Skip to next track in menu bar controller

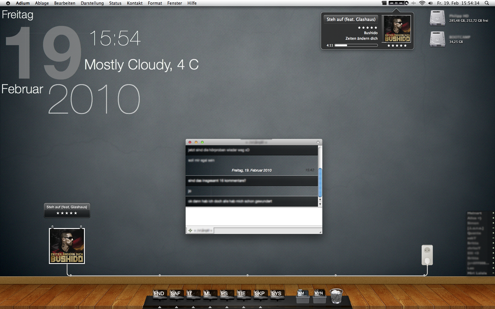(401, 3)
